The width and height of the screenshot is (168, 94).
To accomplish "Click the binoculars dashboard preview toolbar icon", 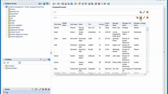I will pyautogui.click(x=66, y=4).
